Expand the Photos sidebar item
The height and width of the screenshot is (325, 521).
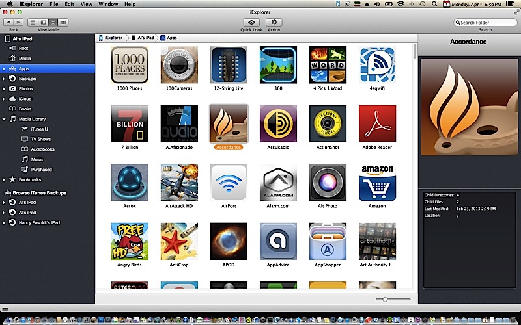4,89
